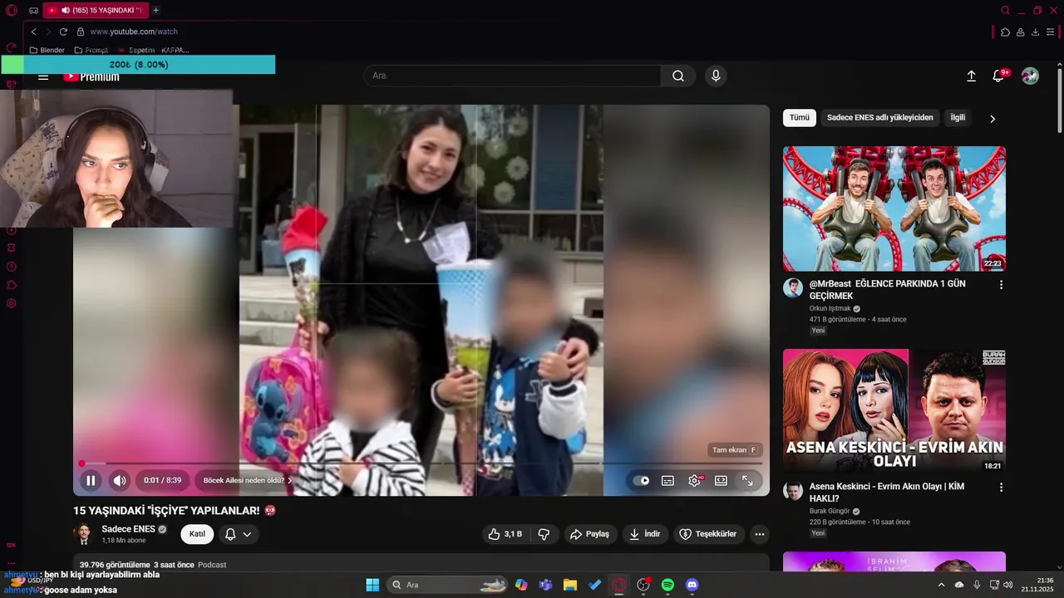The image size is (1064, 598).
Task: Click the YouTube search magnifier button
Action: pyautogui.click(x=678, y=76)
